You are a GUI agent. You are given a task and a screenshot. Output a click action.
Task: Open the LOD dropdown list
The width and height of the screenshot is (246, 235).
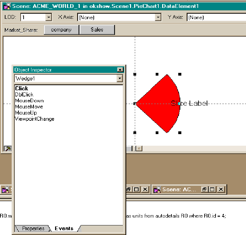point(48,17)
